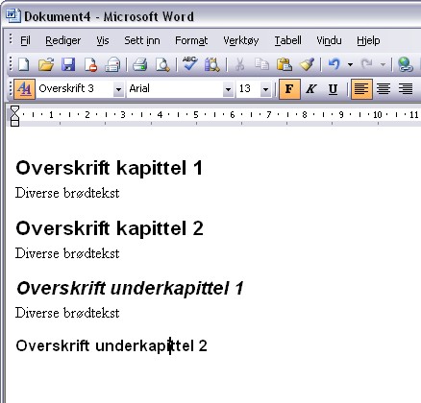Undo the last action
Viewport: 421px width, 403px height.
[x=334, y=64]
